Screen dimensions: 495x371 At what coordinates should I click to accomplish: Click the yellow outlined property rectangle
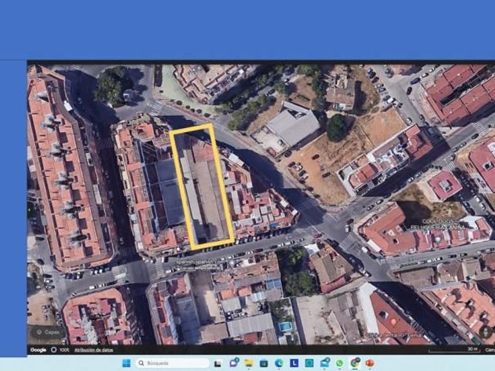(x=202, y=185)
